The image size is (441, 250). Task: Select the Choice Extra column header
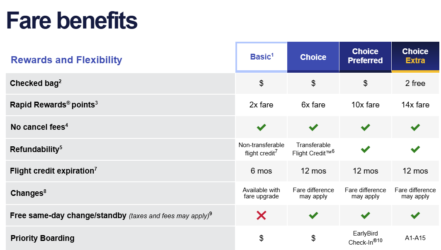tap(415, 57)
